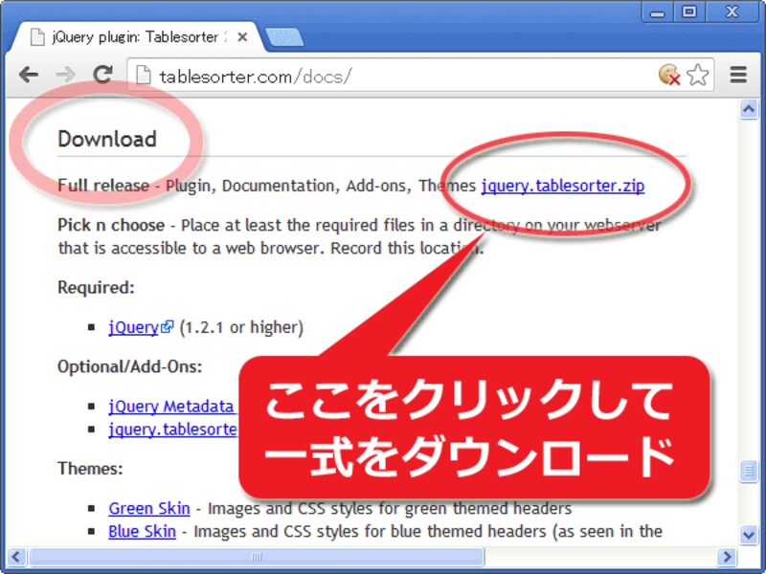The width and height of the screenshot is (766, 574).
Task: Open the jQuery required link
Action: point(133,327)
